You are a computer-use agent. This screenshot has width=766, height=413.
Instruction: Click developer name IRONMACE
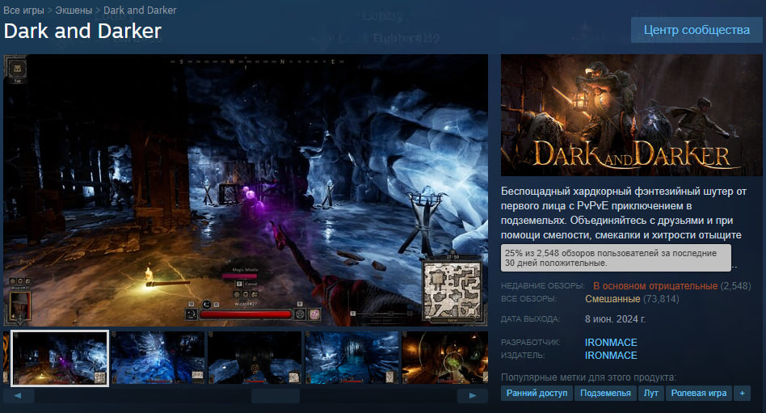(x=611, y=343)
